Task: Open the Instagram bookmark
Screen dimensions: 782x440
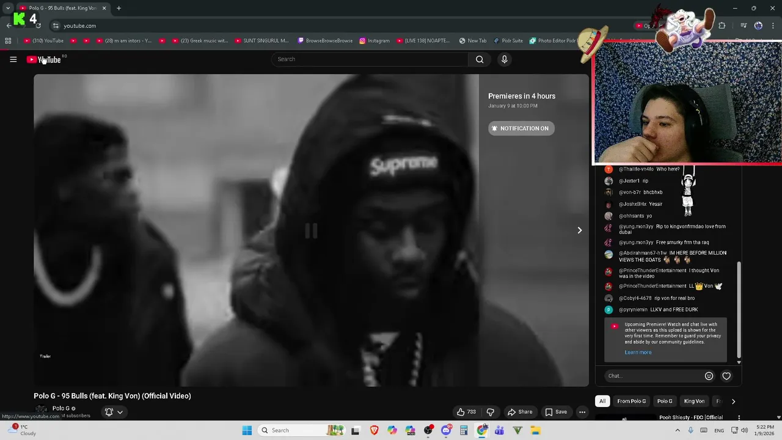Action: click(375, 41)
